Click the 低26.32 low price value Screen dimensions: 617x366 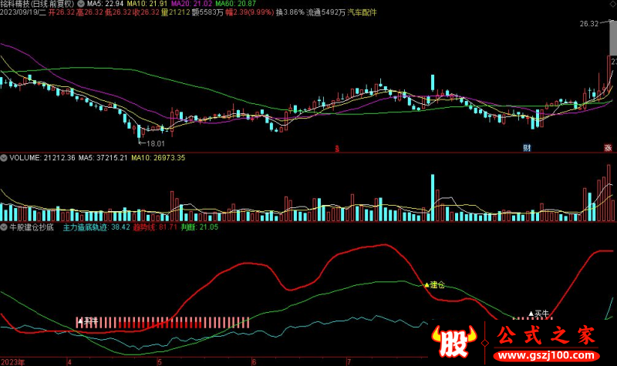118,12
